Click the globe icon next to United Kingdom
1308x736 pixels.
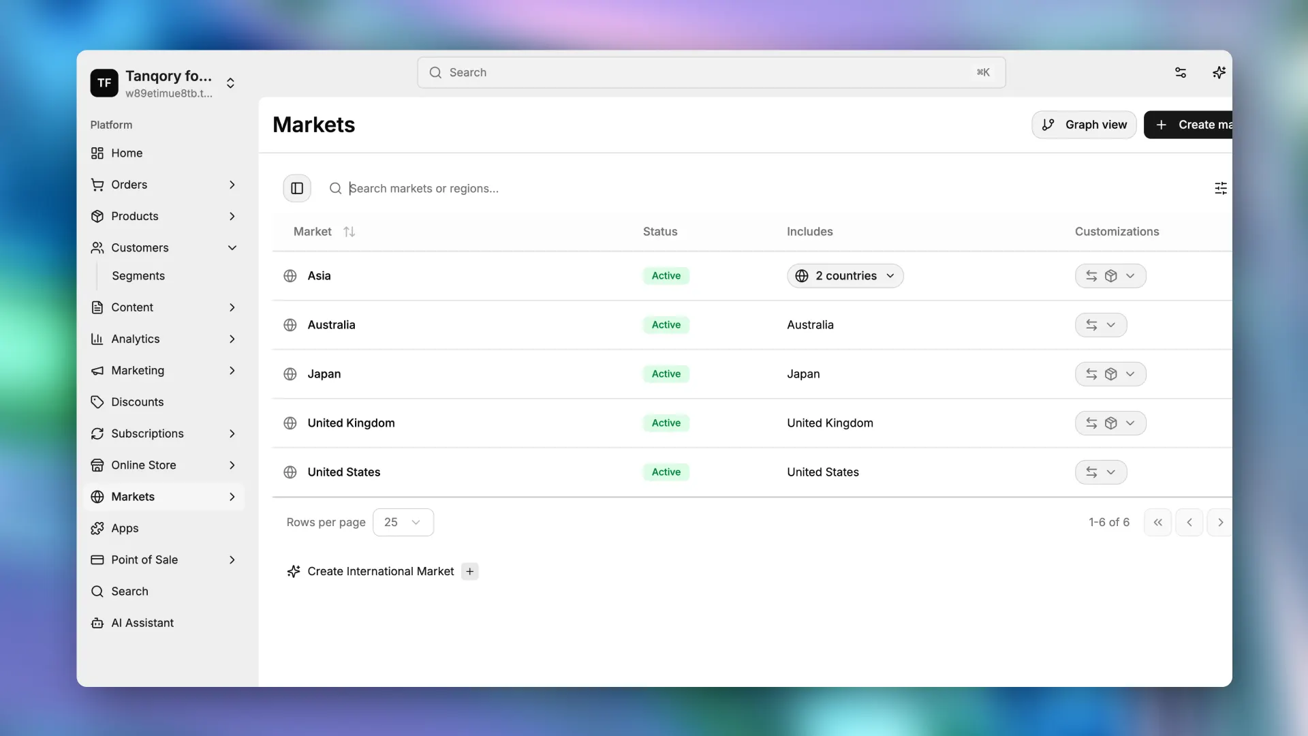point(290,423)
